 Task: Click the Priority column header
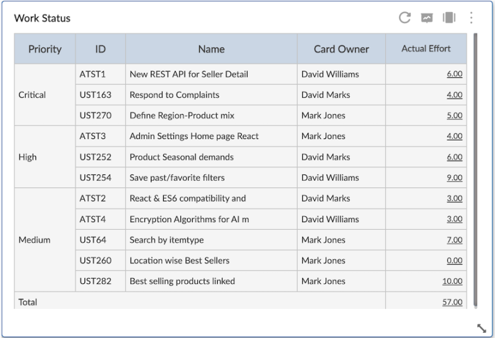pyautogui.click(x=45, y=49)
